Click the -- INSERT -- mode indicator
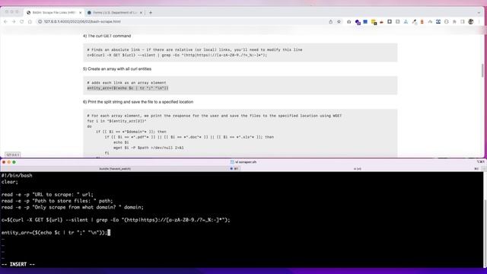 click(18, 264)
